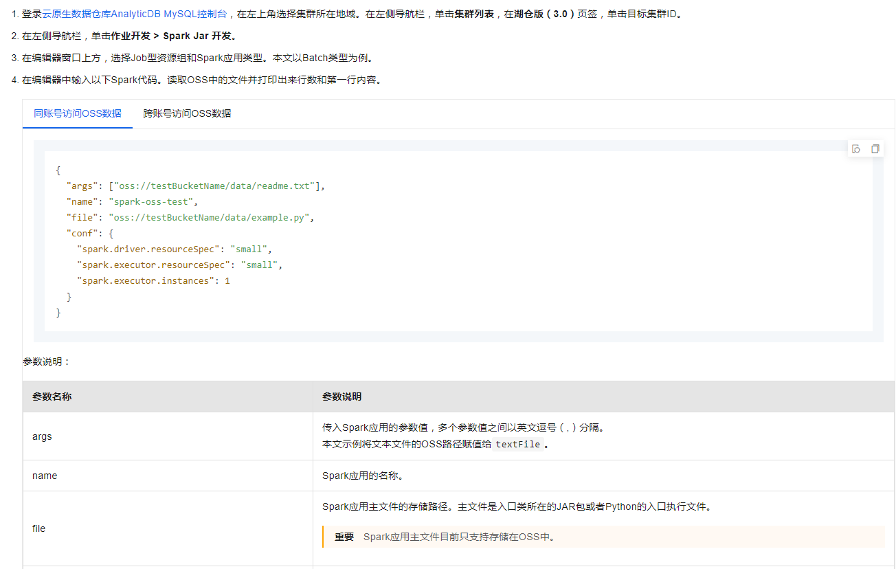Viewport: 896px width, 569px height.
Task: Click the inline code textFile
Action: (518, 444)
